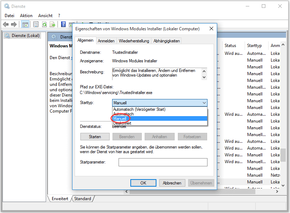Switch to the Wiederherstellung tab
Screen dimensions: 290x213
tap(134, 41)
